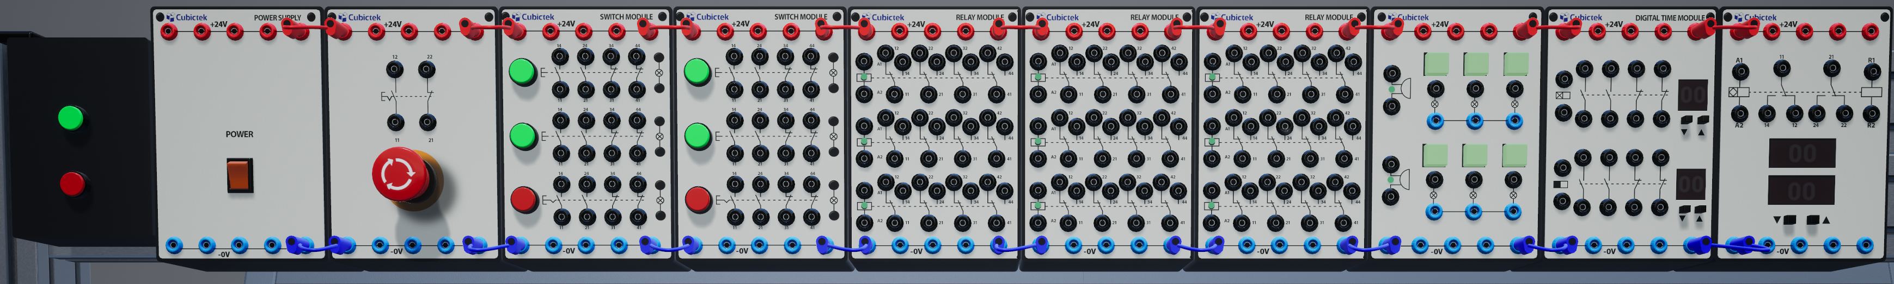
Task: Click upper buzzer symbol on lamp module
Action: (x=1404, y=90)
